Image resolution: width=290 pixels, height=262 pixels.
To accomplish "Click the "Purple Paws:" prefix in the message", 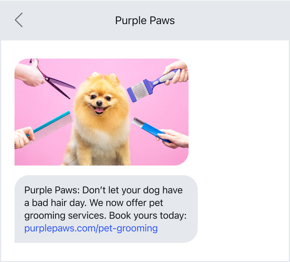I will 52,190.
